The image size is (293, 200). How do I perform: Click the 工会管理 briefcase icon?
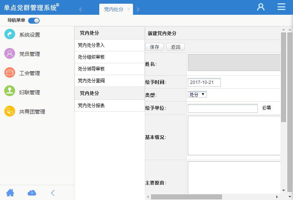pyautogui.click(x=10, y=72)
